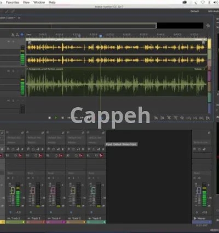Click the zoom in time icon
This screenshot has height=233, width=219.
[169, 118]
